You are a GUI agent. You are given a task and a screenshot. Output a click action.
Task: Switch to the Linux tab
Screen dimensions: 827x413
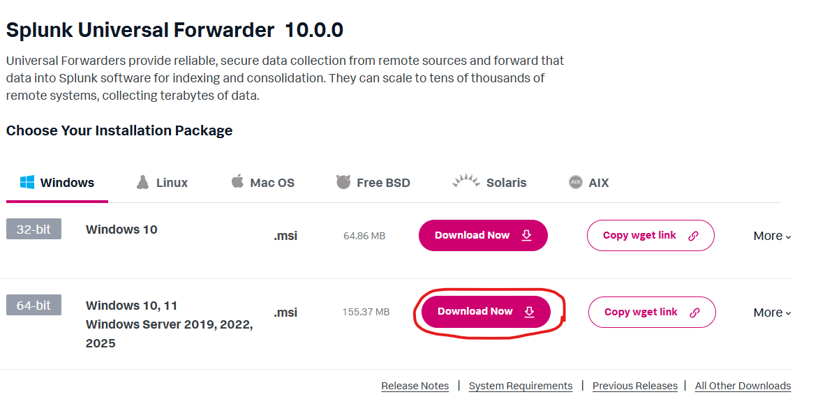162,183
